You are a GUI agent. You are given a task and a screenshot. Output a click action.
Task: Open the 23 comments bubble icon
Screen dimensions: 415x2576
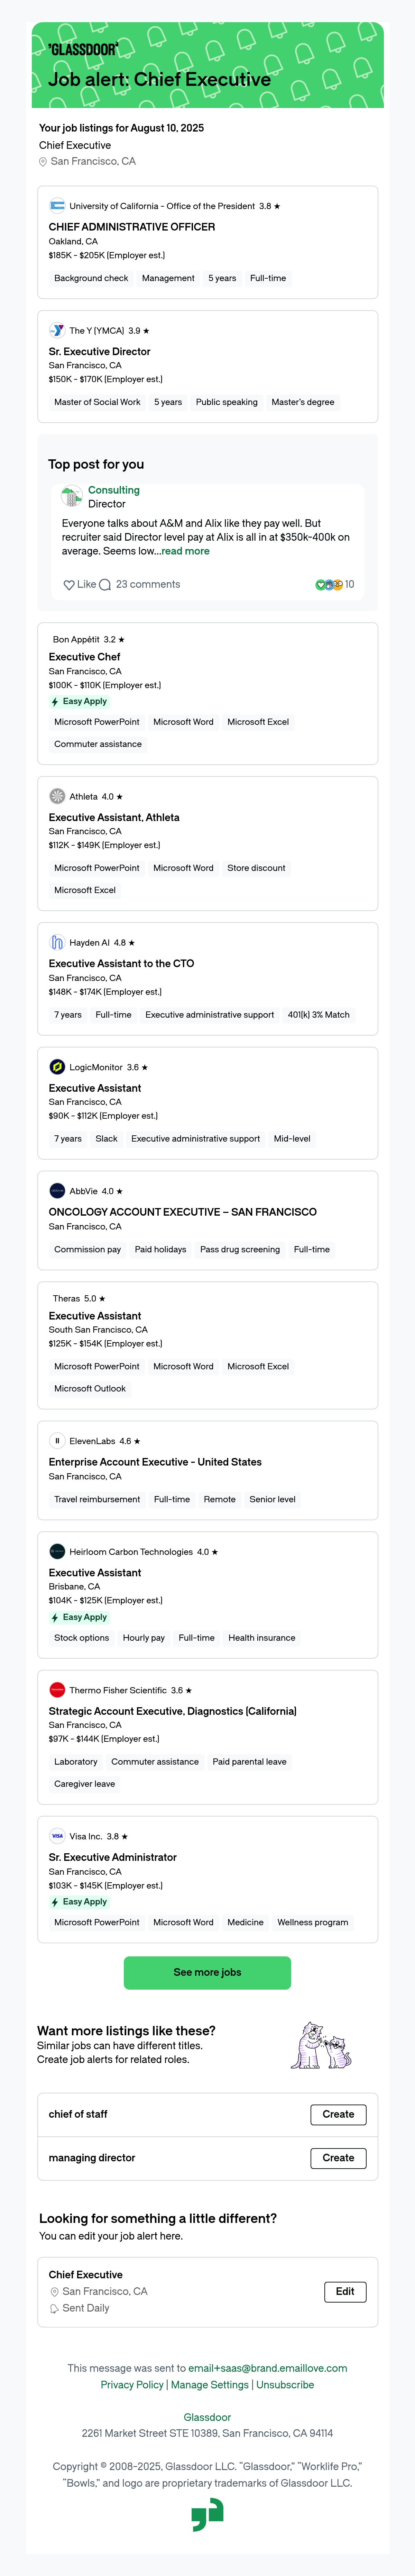[x=105, y=585]
